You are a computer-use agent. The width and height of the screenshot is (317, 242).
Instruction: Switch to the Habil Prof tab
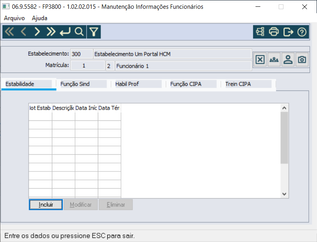coord(138,84)
